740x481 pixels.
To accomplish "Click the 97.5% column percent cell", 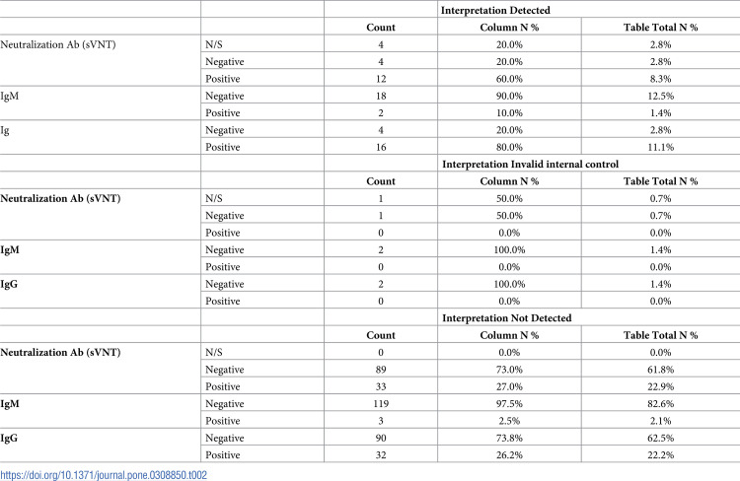I will pos(509,404).
